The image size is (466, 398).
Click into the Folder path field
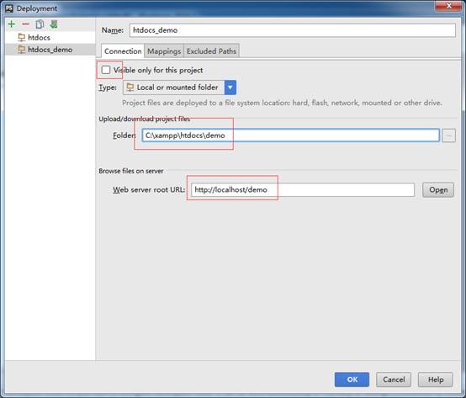[x=291, y=135]
